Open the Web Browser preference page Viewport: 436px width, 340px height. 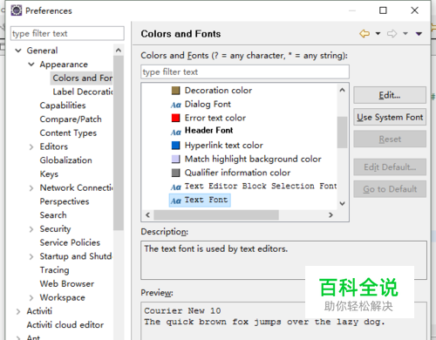(67, 284)
